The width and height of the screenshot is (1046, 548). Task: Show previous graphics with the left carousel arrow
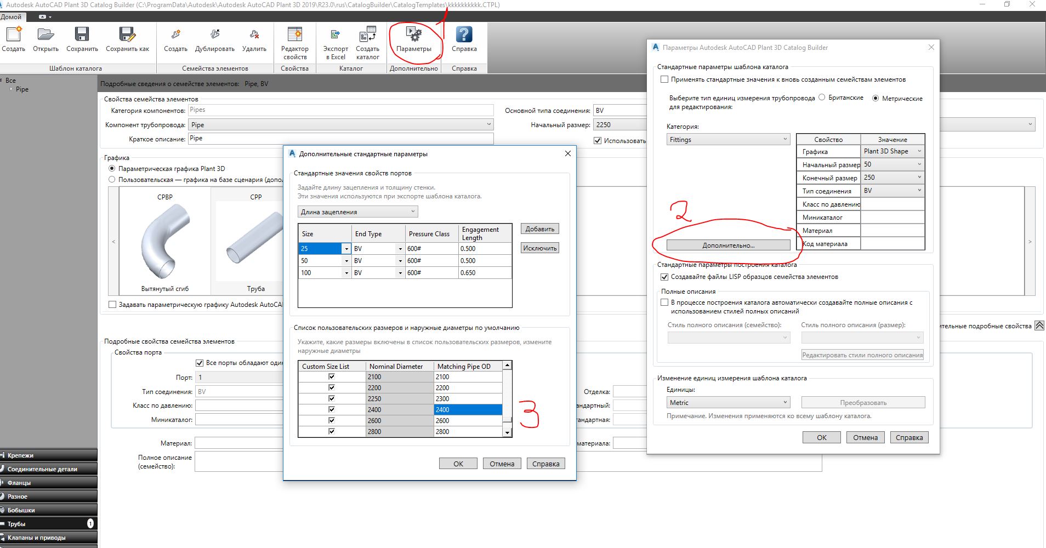[x=114, y=241]
